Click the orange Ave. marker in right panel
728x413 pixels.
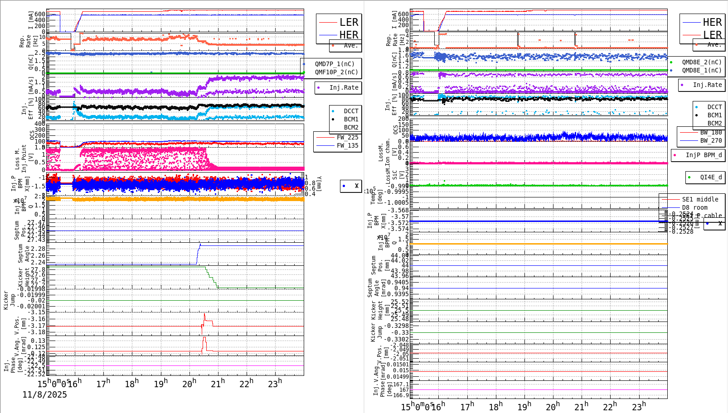coord(697,45)
